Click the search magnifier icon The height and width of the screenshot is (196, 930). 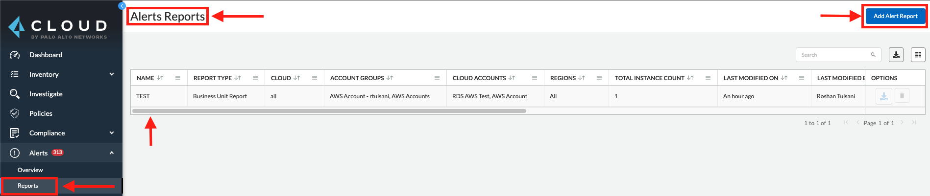point(873,55)
